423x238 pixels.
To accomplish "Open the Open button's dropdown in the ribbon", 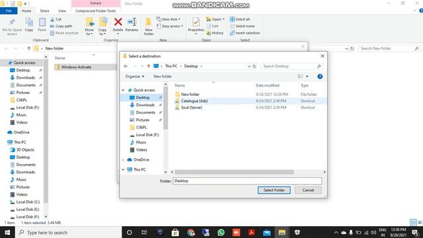I will click(223, 19).
